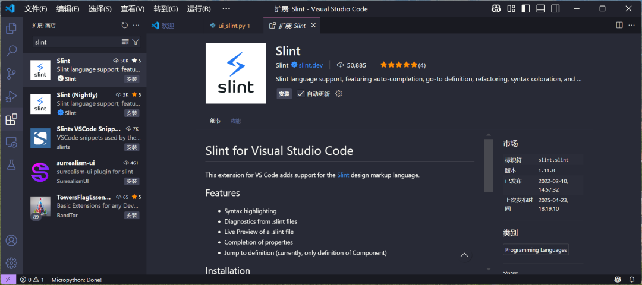642x285 pixels.
Task: Install TowersFlagEssentials extension
Action: [132, 215]
